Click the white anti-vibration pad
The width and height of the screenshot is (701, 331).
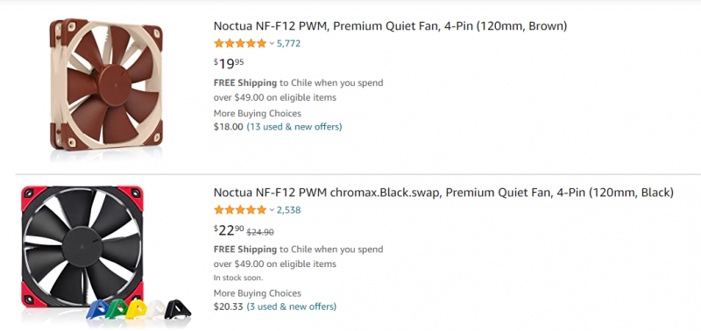pos(157,309)
